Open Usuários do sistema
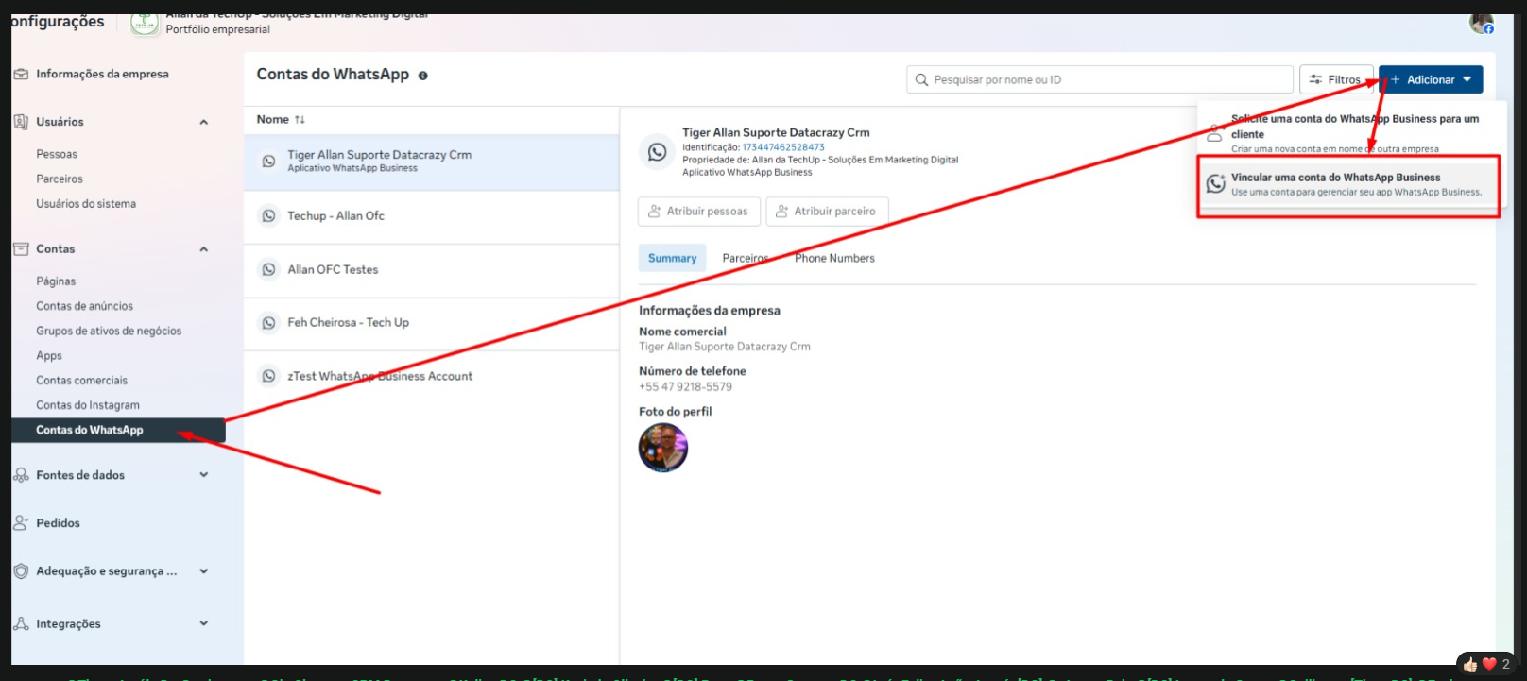 [x=86, y=204]
